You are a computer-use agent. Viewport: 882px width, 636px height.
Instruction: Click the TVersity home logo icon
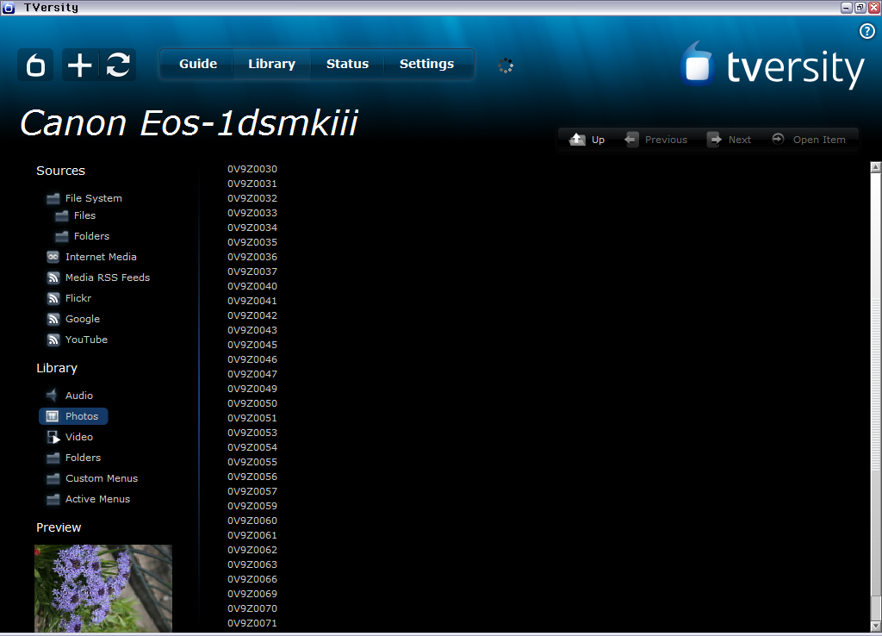click(35, 65)
